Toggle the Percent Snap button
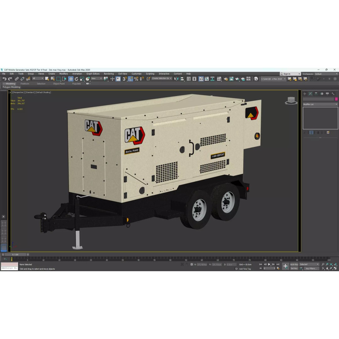339x339 pixels. pyautogui.click(x=136, y=79)
